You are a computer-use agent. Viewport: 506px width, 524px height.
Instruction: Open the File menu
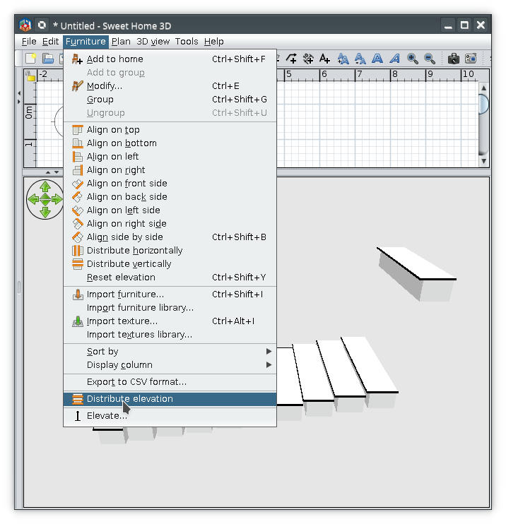coord(29,42)
